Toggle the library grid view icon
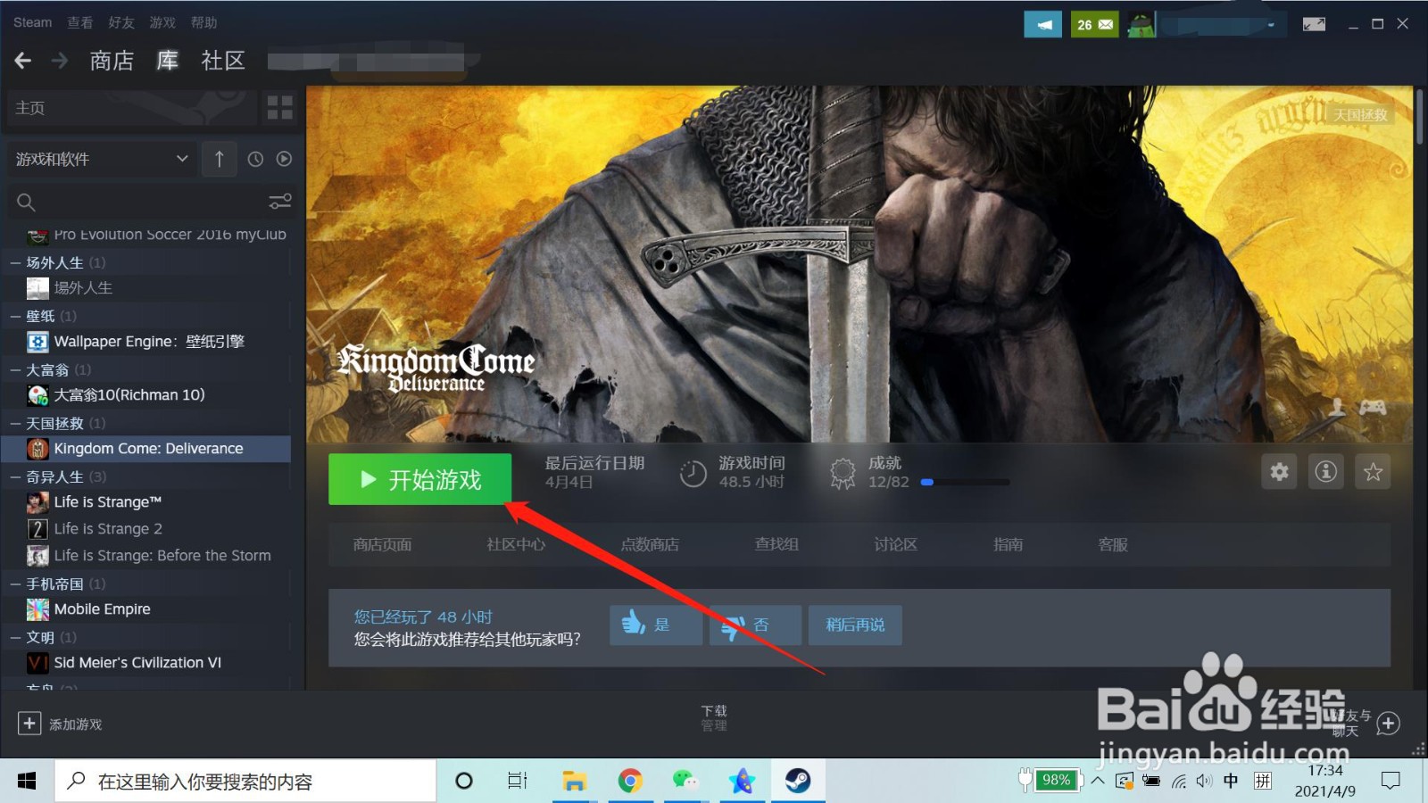Screen dimensions: 1428x803 click(x=279, y=108)
